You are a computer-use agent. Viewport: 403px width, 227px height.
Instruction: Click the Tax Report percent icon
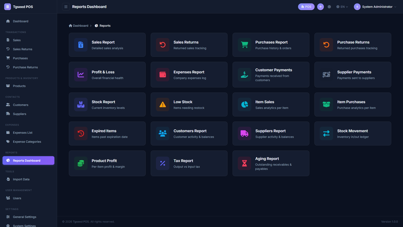click(x=163, y=163)
